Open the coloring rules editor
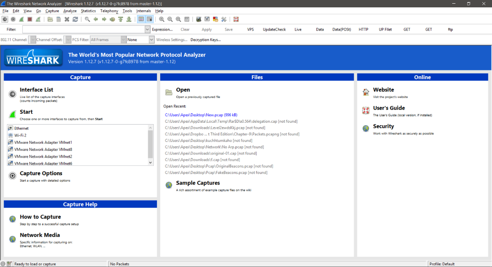This screenshot has width=492, height=267. pos(216,19)
